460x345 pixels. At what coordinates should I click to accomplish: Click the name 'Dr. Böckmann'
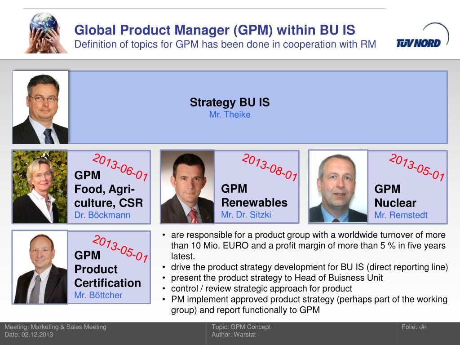(x=102, y=215)
